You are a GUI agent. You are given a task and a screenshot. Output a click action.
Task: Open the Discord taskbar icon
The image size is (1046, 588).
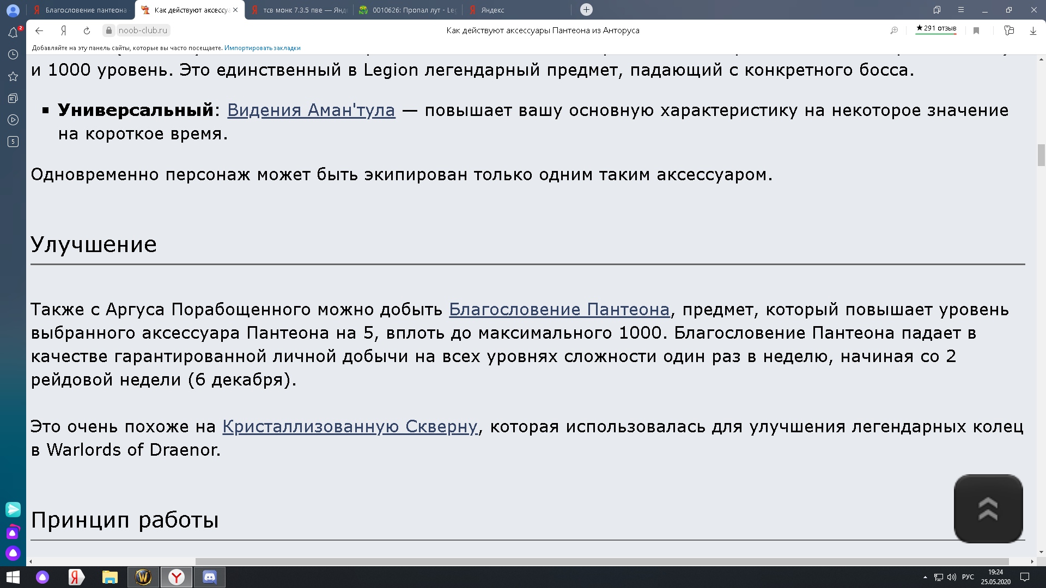click(x=209, y=577)
